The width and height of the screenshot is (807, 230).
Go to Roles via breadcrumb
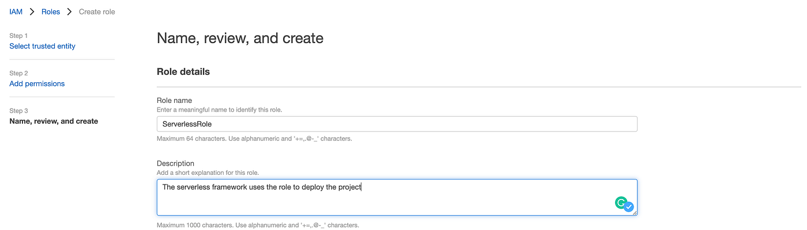pos(51,11)
